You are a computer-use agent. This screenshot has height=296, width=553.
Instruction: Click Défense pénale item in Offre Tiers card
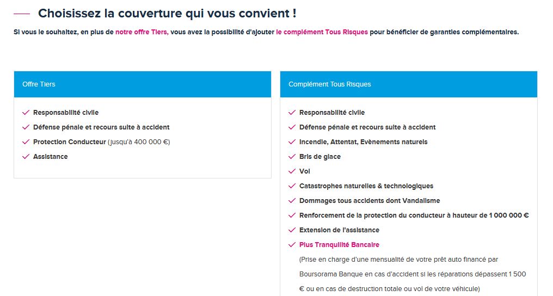(101, 127)
